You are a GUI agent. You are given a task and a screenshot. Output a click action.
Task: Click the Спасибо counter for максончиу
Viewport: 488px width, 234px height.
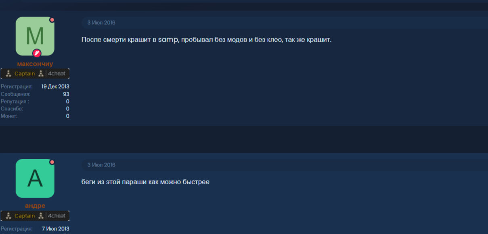pos(67,109)
